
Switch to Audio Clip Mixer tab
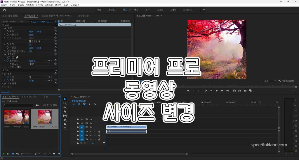[57, 16]
